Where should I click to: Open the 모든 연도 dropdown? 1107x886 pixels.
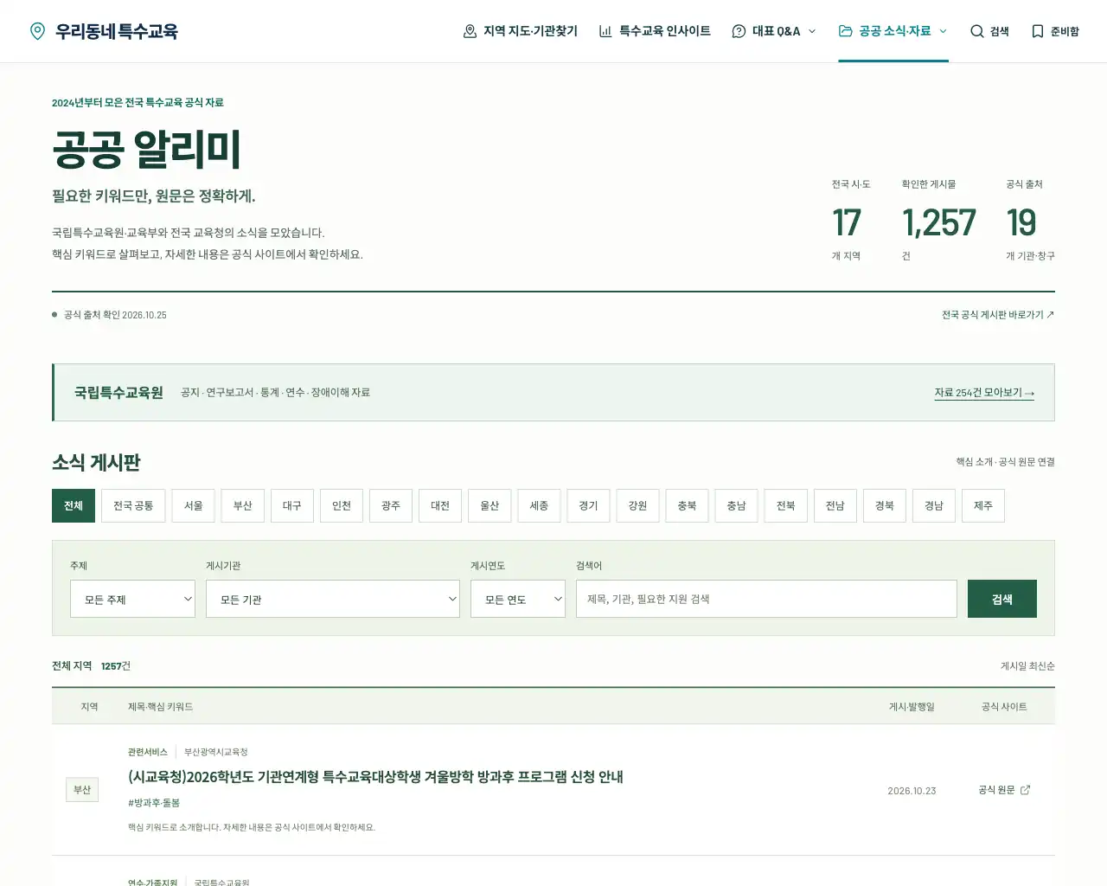point(518,599)
